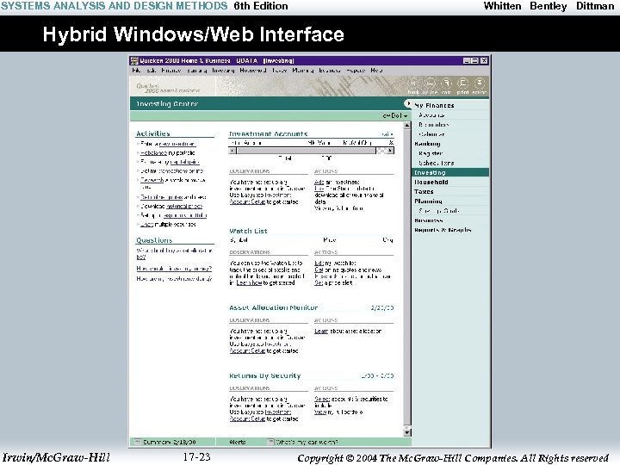Click the scroll down arrow of main scrollbar
The width and height of the screenshot is (620, 465).
click(407, 432)
